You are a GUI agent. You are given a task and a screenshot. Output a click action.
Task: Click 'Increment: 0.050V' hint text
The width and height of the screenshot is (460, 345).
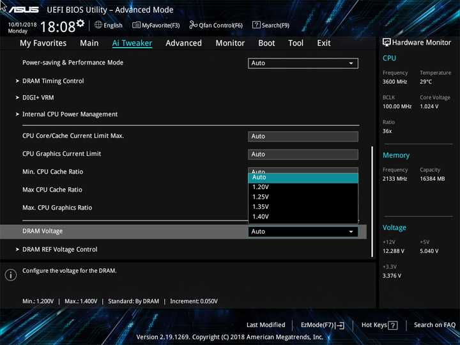(194, 302)
